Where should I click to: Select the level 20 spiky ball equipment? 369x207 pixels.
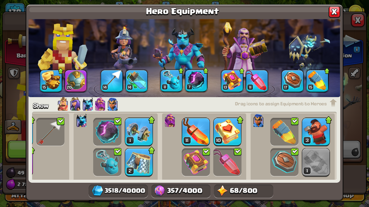pyautogui.click(x=75, y=81)
